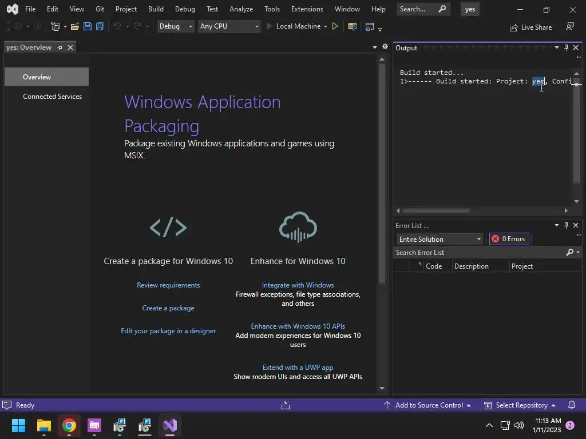
Task: Click the Output horizontal scrollbar thumb
Action: [x=435, y=210]
